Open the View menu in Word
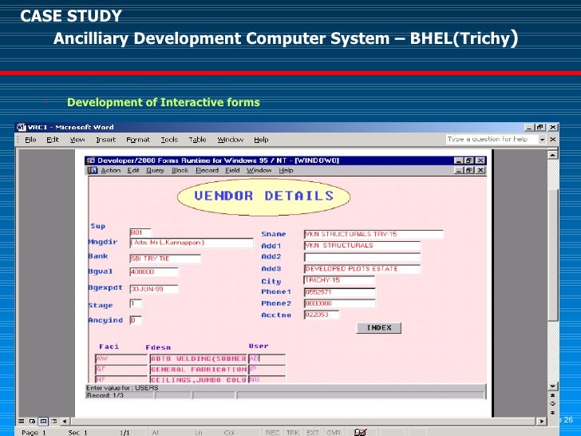This screenshot has width=581, height=436. 77,140
